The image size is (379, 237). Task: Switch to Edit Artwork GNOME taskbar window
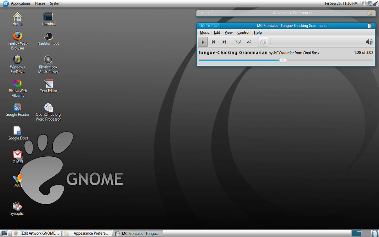37,233
